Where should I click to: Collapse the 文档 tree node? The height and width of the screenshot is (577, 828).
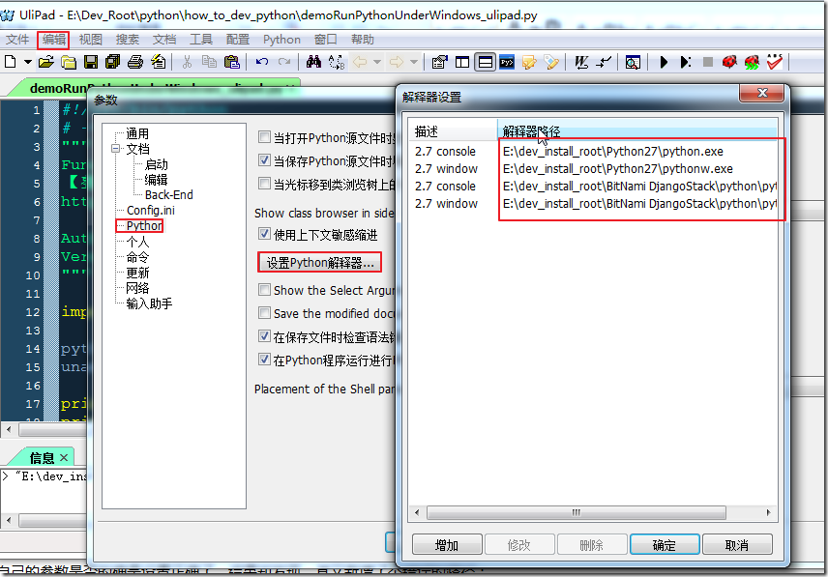coord(116,149)
